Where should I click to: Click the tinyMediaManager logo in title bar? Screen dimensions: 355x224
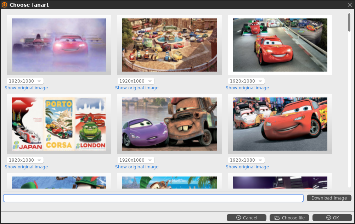(x=4, y=5)
